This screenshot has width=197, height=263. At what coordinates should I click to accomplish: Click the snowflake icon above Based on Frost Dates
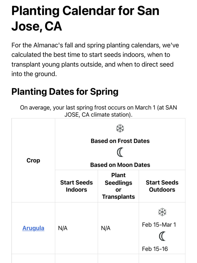click(120, 128)
